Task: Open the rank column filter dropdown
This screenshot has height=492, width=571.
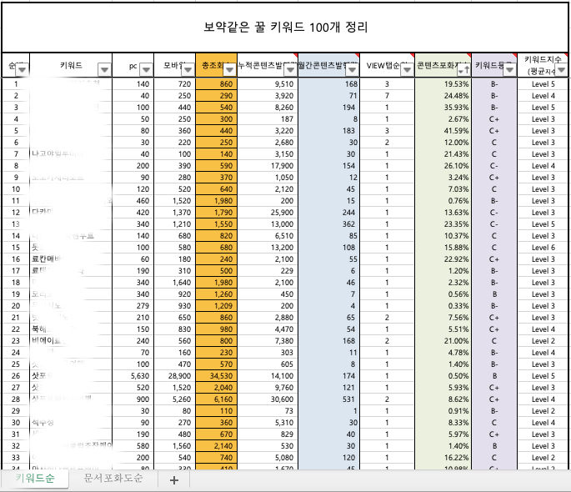Action: click(22, 69)
